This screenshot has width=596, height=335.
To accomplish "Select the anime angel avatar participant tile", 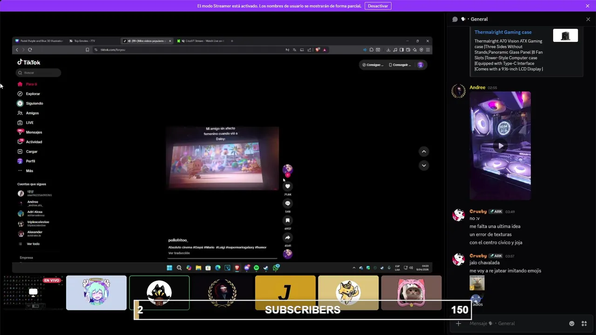I will pos(96,293).
